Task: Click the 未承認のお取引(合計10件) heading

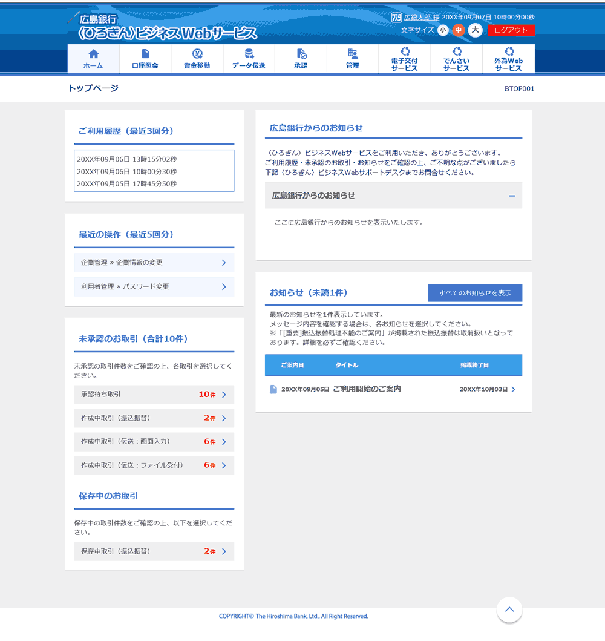Action: (133, 339)
